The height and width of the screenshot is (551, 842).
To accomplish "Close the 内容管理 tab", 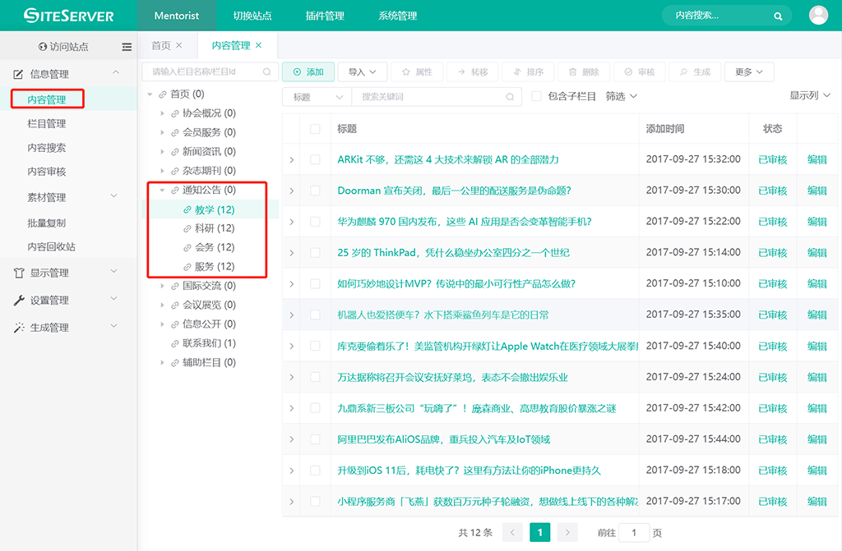I will (258, 45).
